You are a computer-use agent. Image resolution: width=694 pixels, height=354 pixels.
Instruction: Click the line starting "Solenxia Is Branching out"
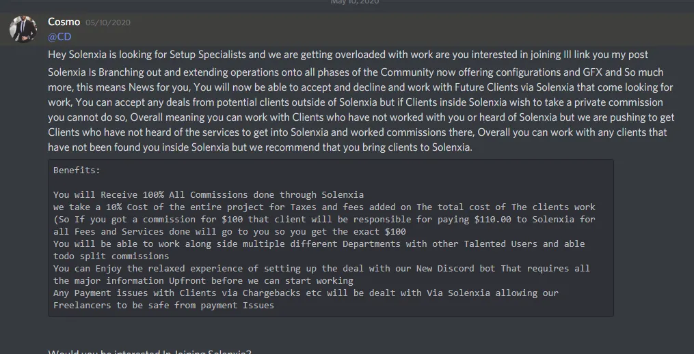click(x=356, y=72)
